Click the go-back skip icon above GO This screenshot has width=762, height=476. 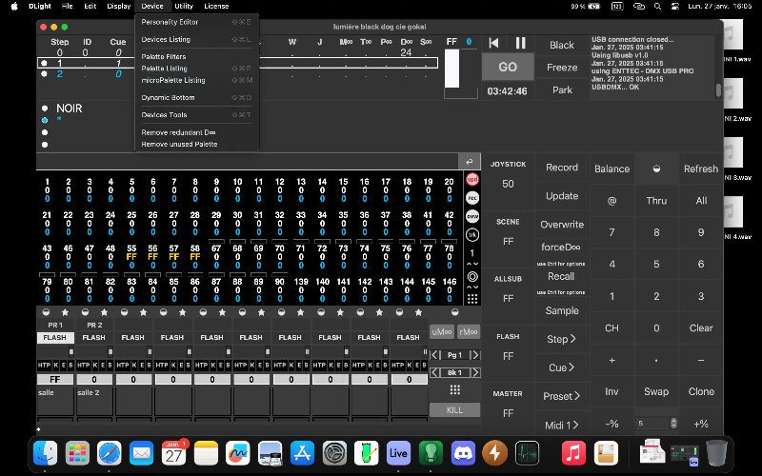pos(493,43)
